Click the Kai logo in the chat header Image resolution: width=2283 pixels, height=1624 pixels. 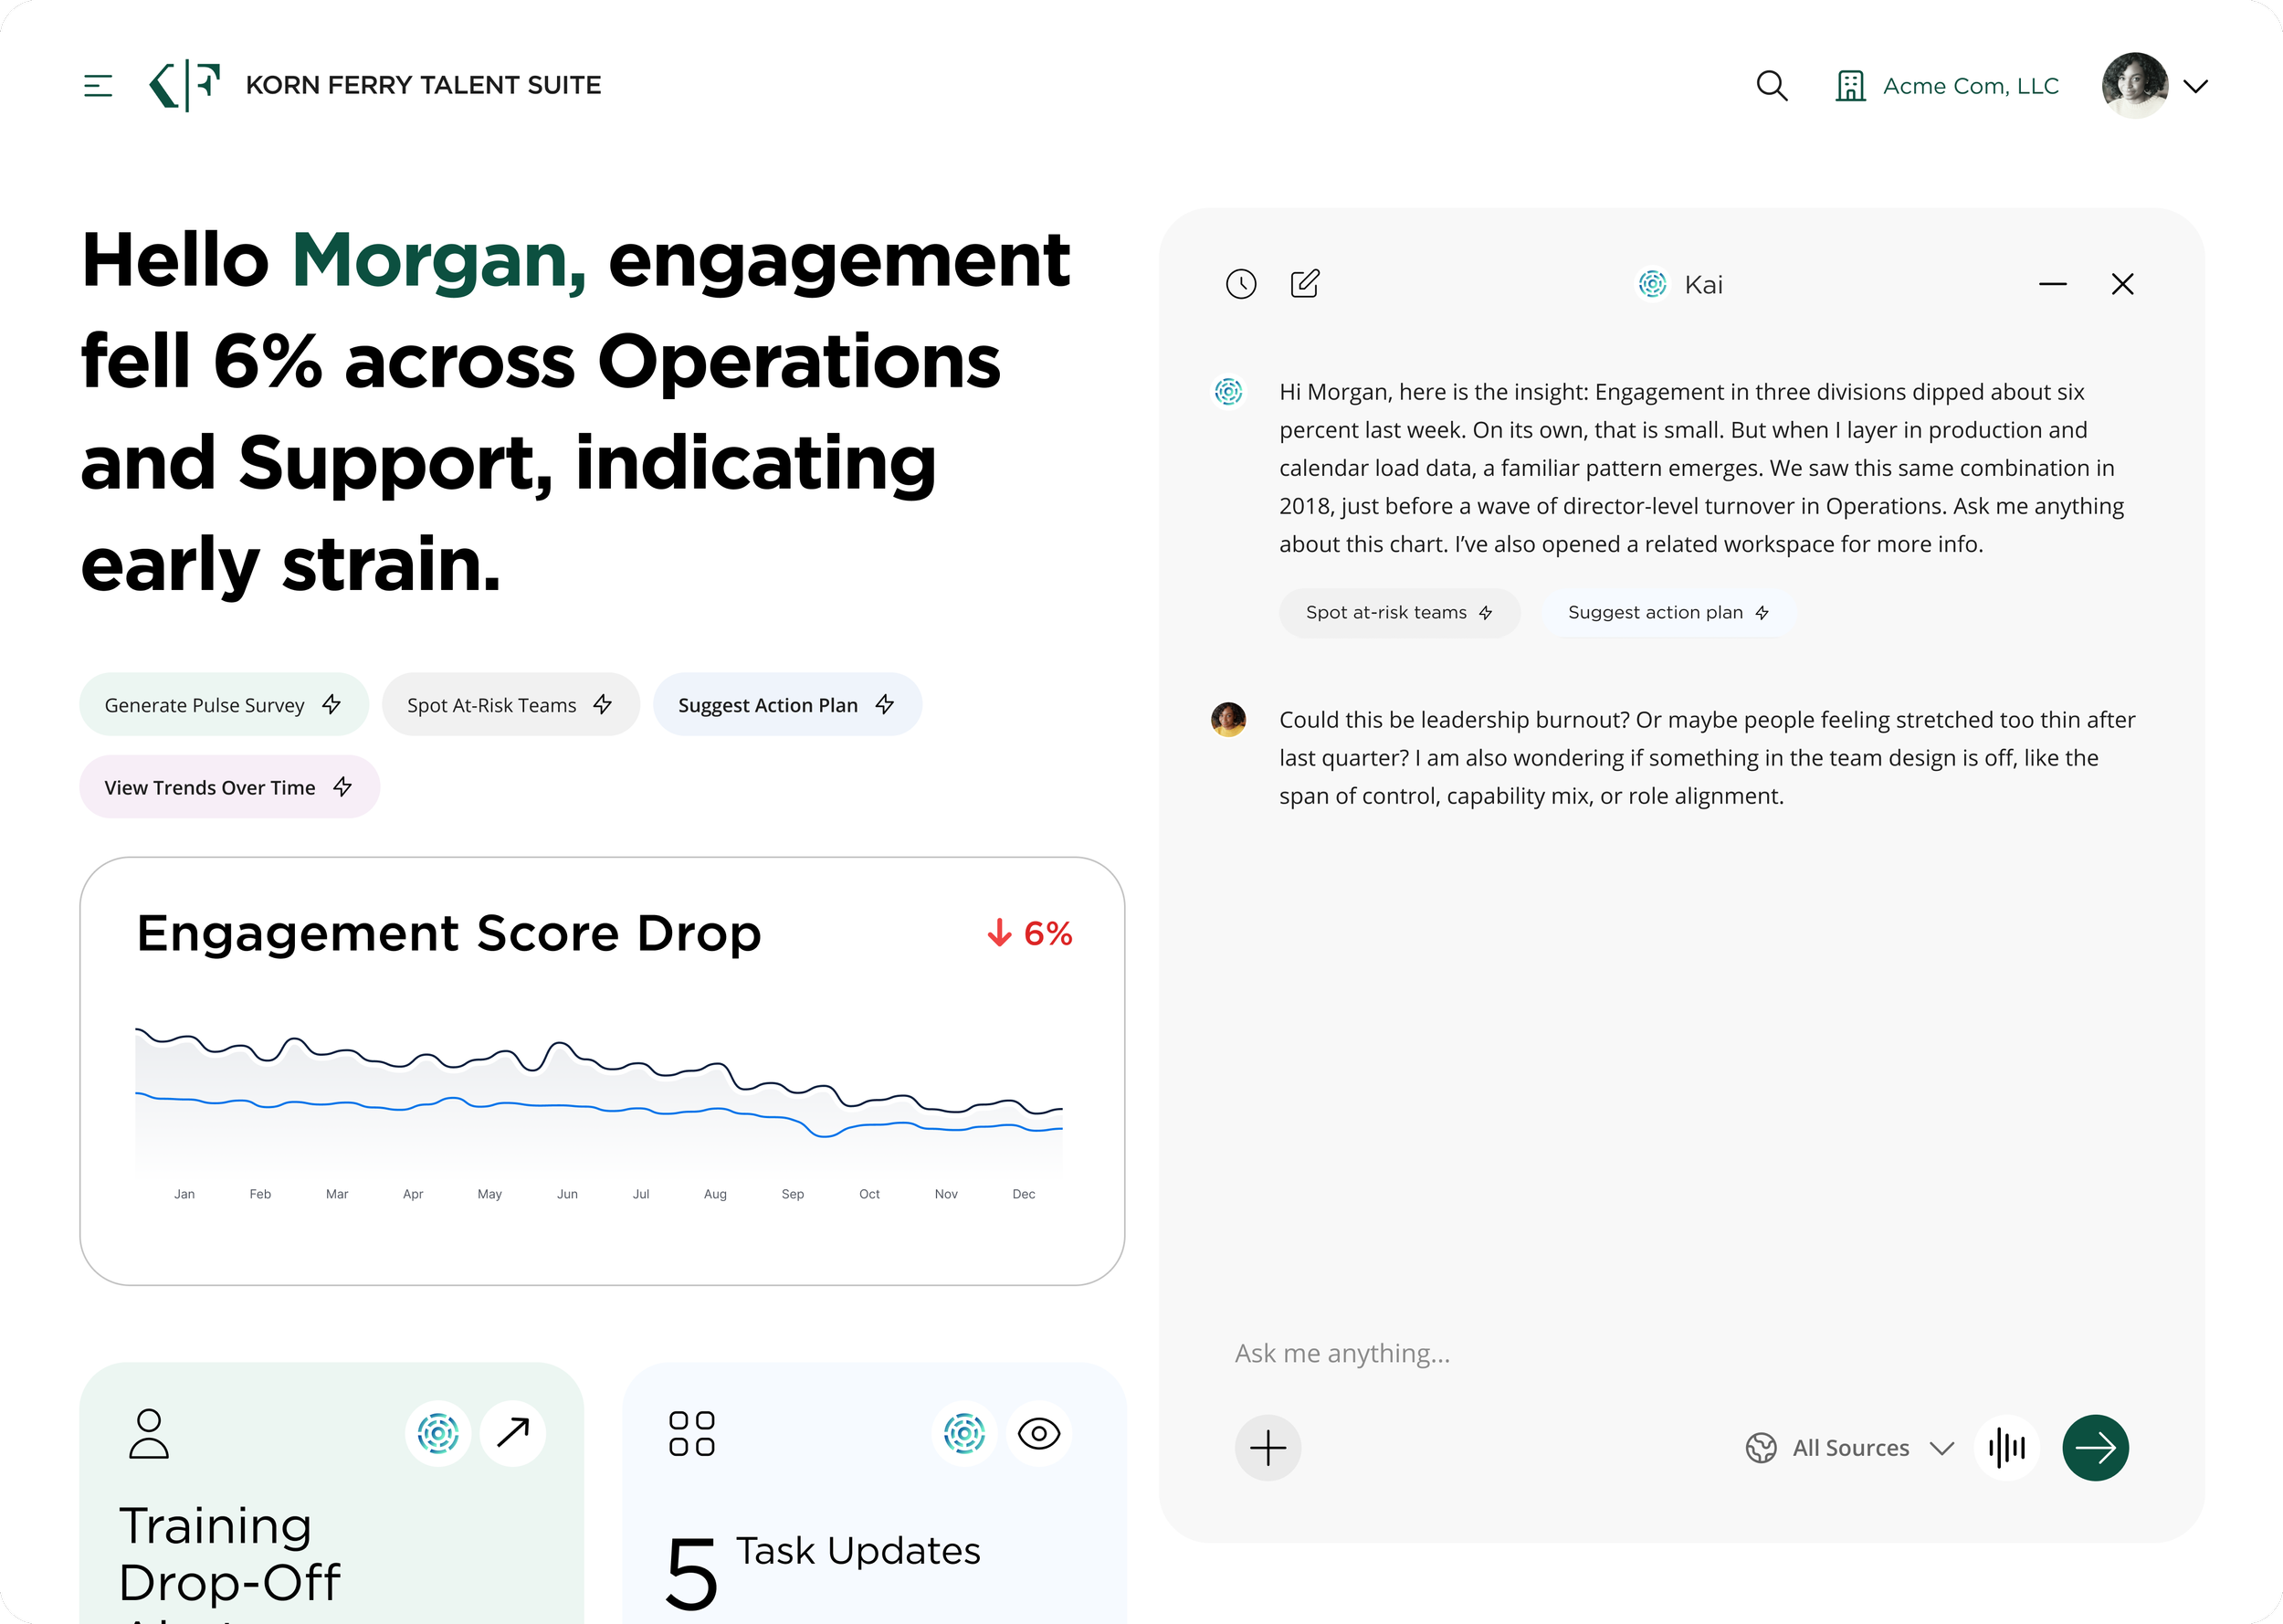tap(1652, 284)
